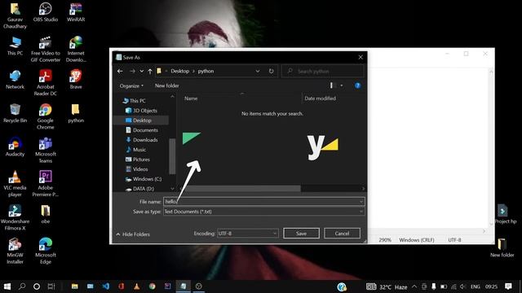
Task: Open python folder on desktop
Action: coord(76,113)
